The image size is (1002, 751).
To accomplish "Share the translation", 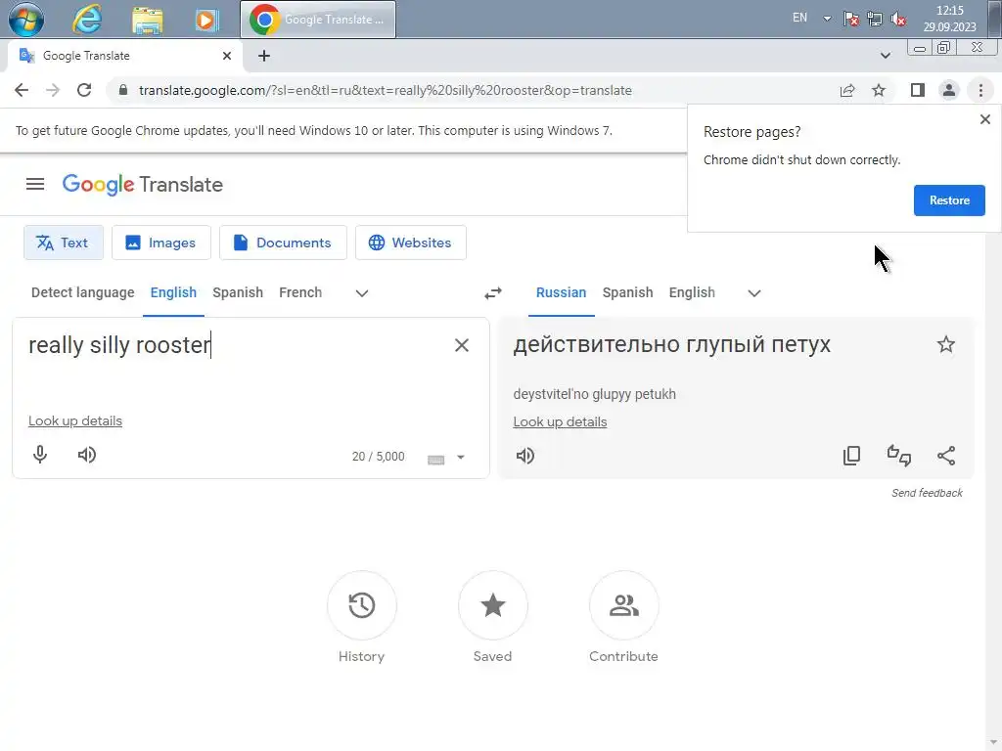I will point(946,456).
